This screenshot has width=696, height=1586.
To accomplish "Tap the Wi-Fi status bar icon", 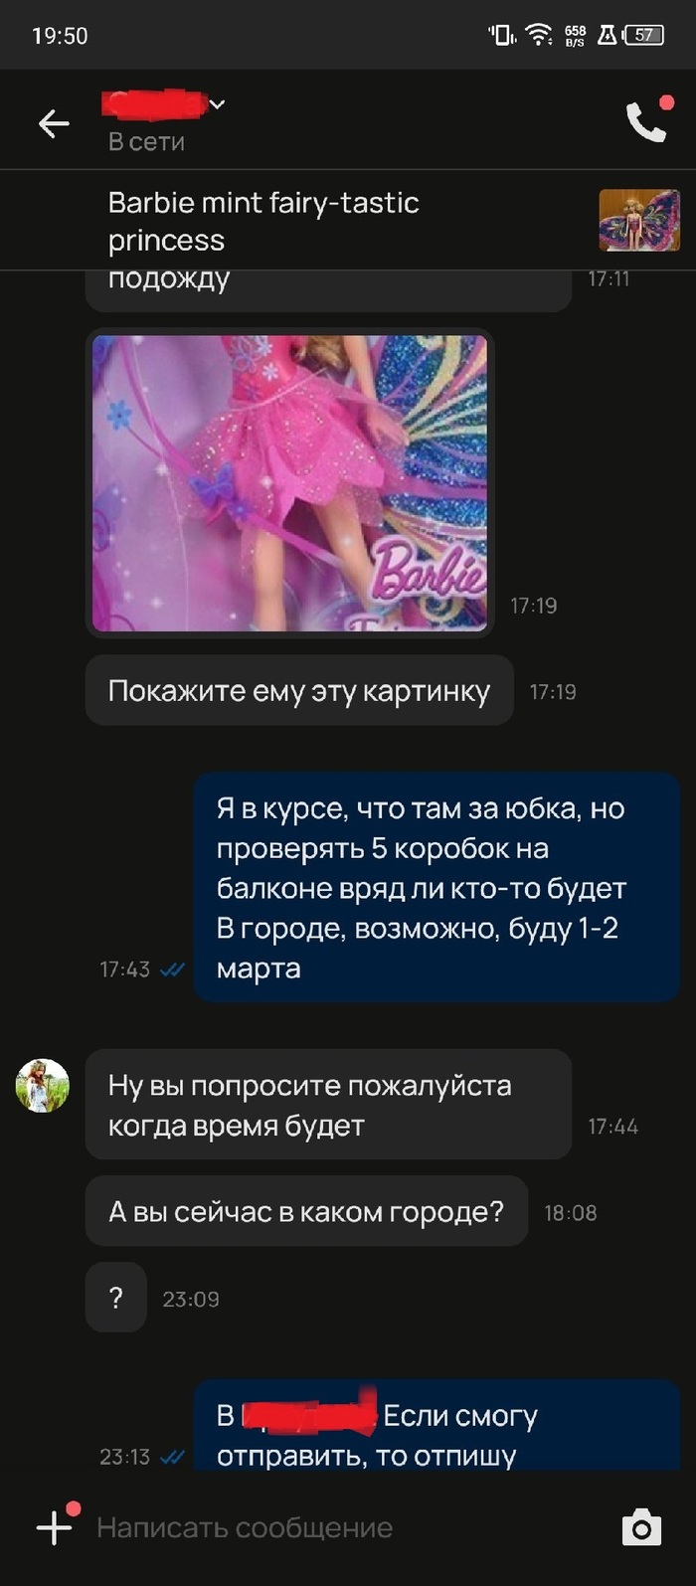I will click(x=539, y=36).
